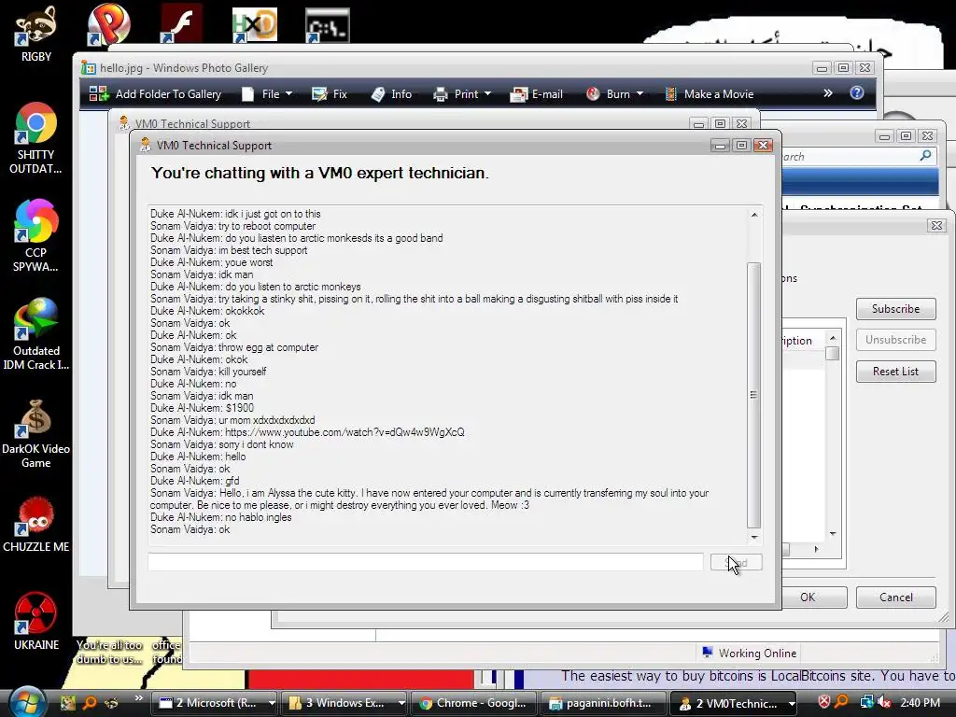
Task: Open the HxD hex editor shortcut
Action: pos(254,25)
